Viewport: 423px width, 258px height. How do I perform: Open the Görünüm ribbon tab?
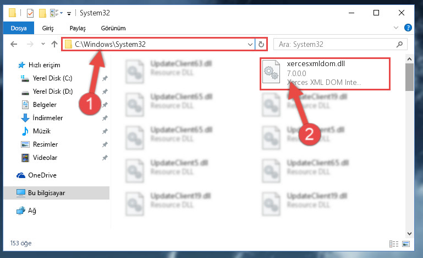[113, 28]
